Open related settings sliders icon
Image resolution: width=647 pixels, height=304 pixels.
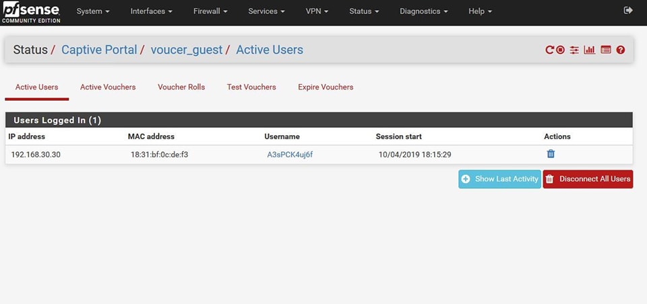(x=574, y=50)
